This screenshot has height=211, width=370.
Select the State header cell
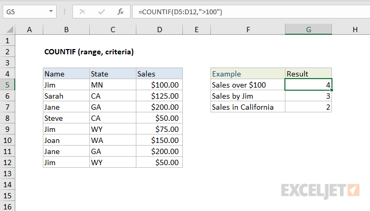point(112,74)
